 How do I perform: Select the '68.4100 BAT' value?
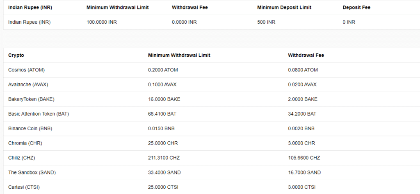pyautogui.click(x=162, y=114)
